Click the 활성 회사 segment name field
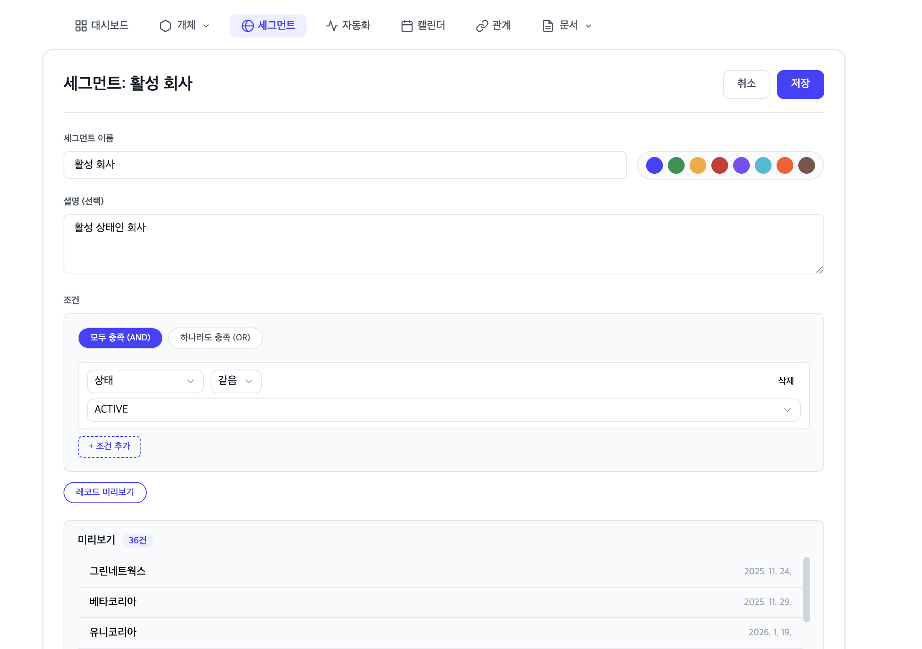The height and width of the screenshot is (649, 922). pos(344,165)
